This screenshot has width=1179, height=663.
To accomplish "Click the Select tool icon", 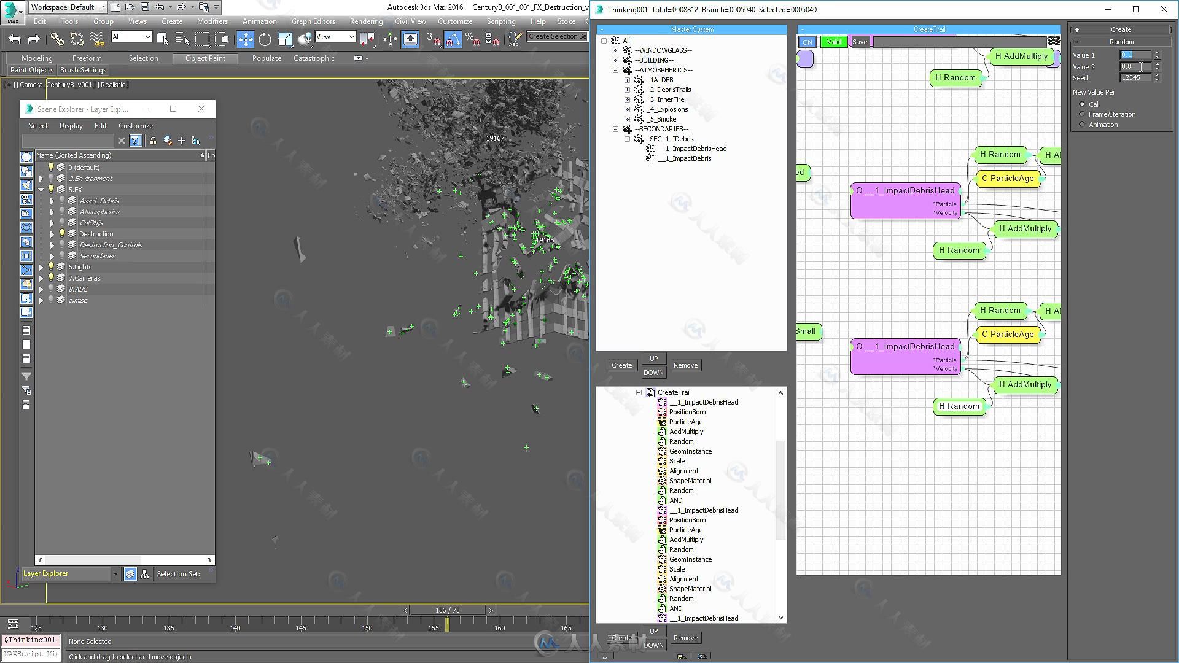I will (163, 38).
